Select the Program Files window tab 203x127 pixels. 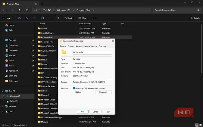tap(20, 4)
